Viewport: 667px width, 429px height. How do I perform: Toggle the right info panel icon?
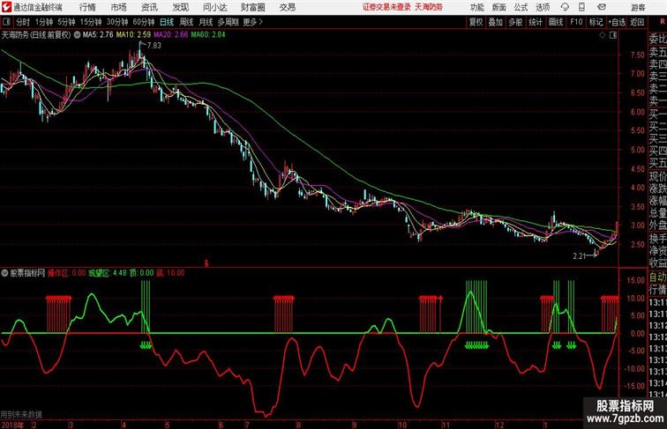pyautogui.click(x=613, y=35)
